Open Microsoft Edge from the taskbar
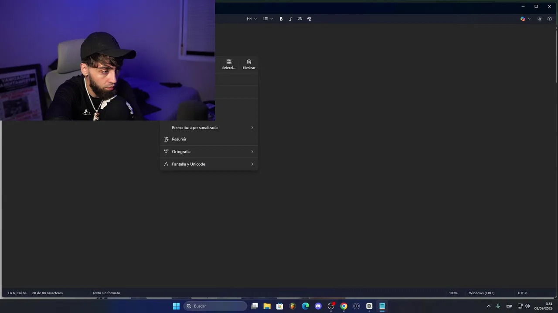Viewport: 558px width, 313px height. coord(306,306)
